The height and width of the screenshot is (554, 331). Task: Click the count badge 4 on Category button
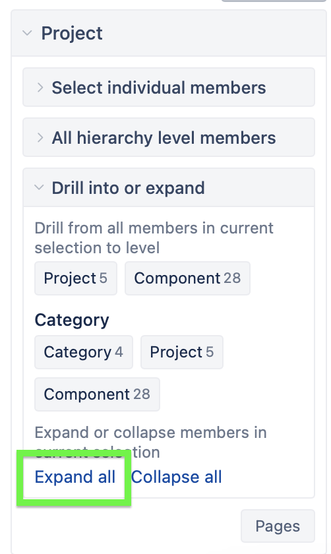(x=119, y=352)
